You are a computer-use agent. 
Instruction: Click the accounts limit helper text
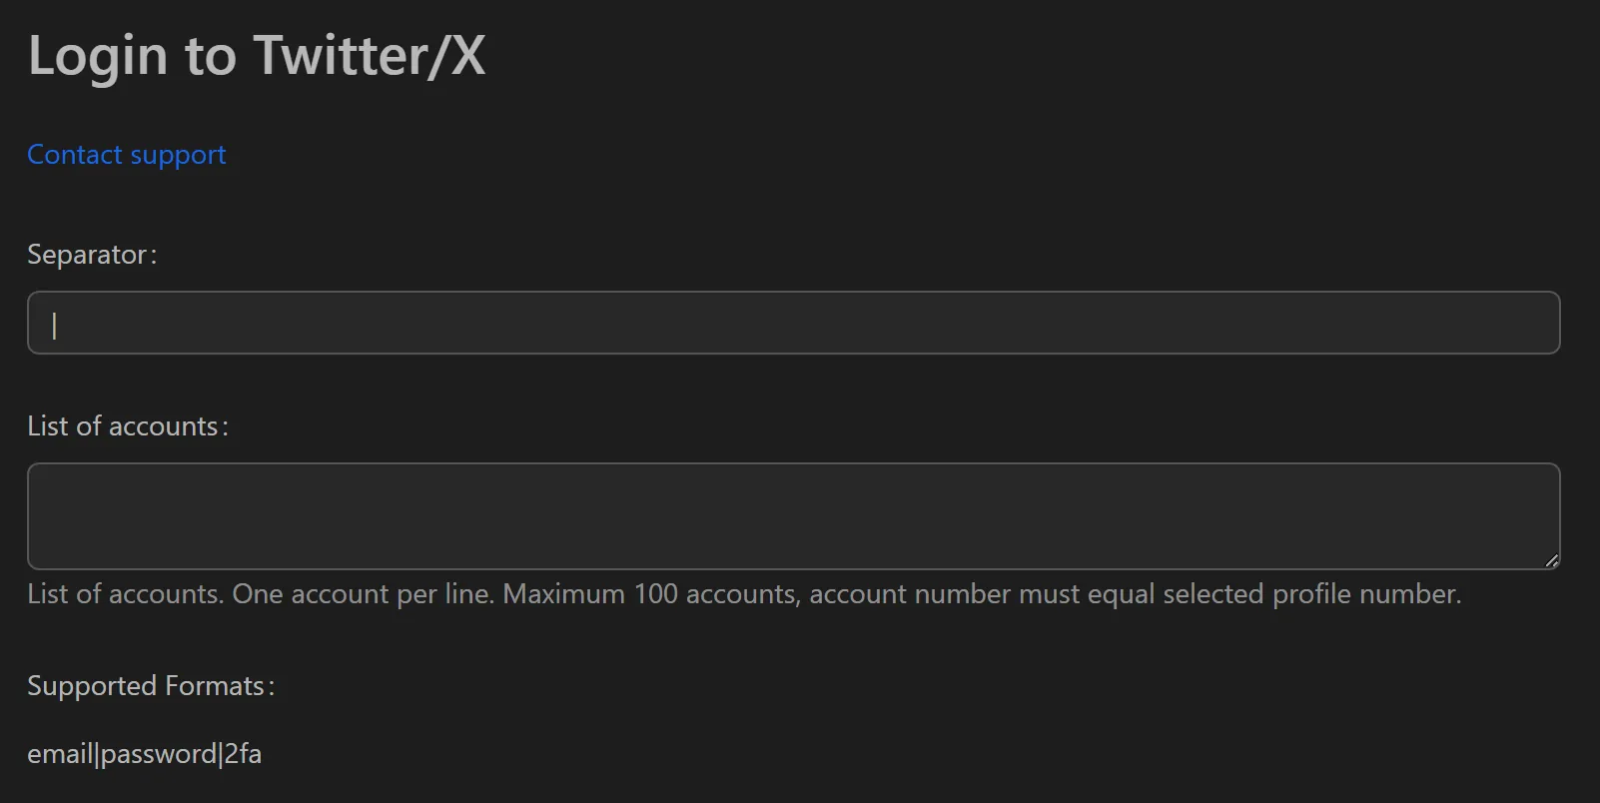pyautogui.click(x=743, y=593)
